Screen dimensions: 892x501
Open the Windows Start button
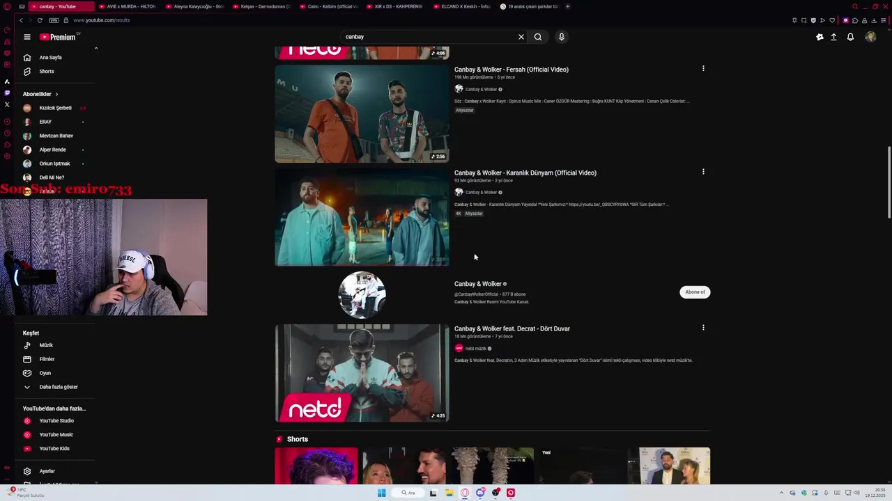(381, 493)
